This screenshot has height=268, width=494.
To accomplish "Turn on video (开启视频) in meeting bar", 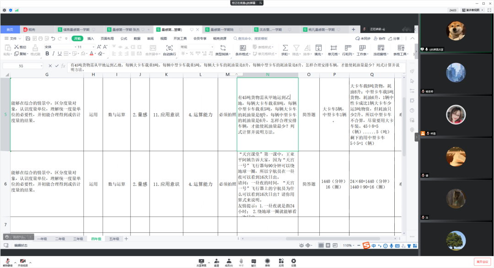I will click(23, 263).
